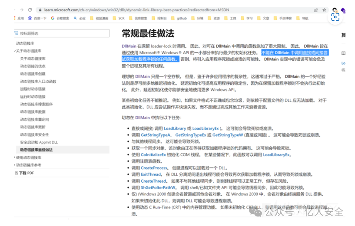Image resolution: width=355 pixels, height=226 pixels.
Task: Click the screenshot capture icon at right
Action: point(335,17)
